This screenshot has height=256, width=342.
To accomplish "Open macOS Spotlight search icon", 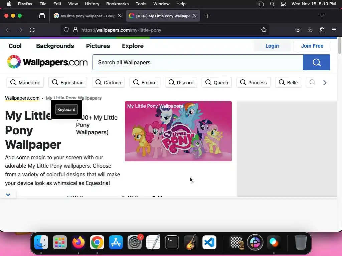I will tap(272, 4).
